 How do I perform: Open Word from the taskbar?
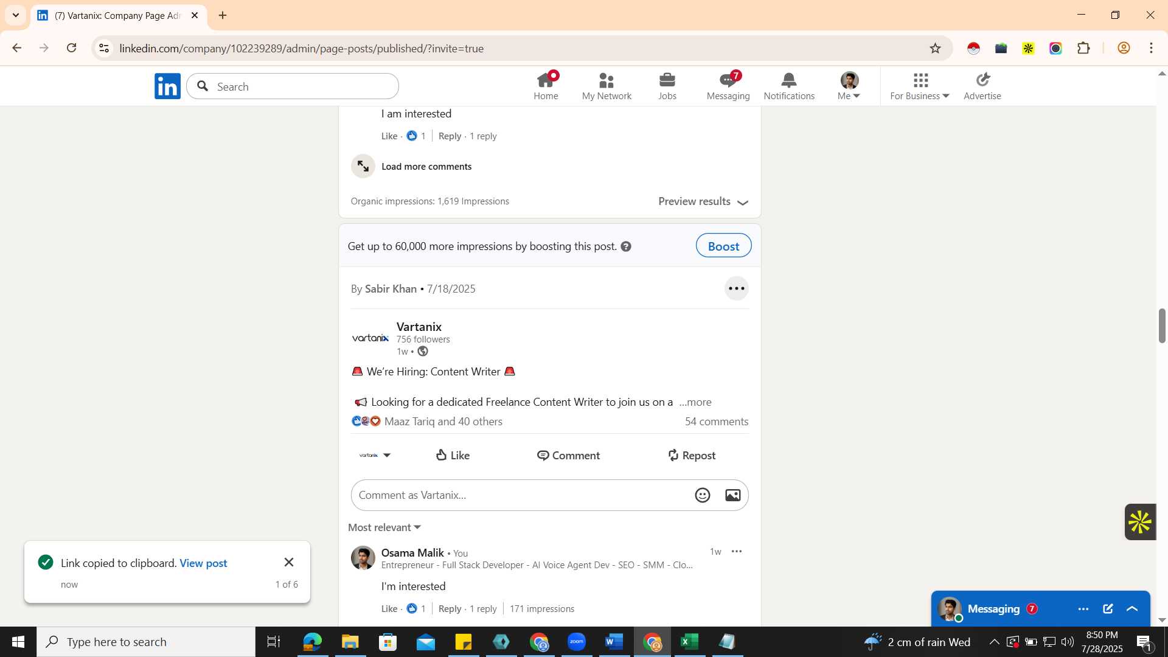614,642
